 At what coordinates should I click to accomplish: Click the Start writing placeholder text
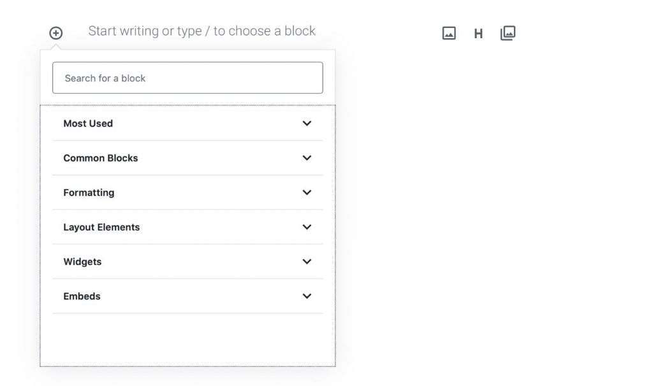[x=202, y=31]
